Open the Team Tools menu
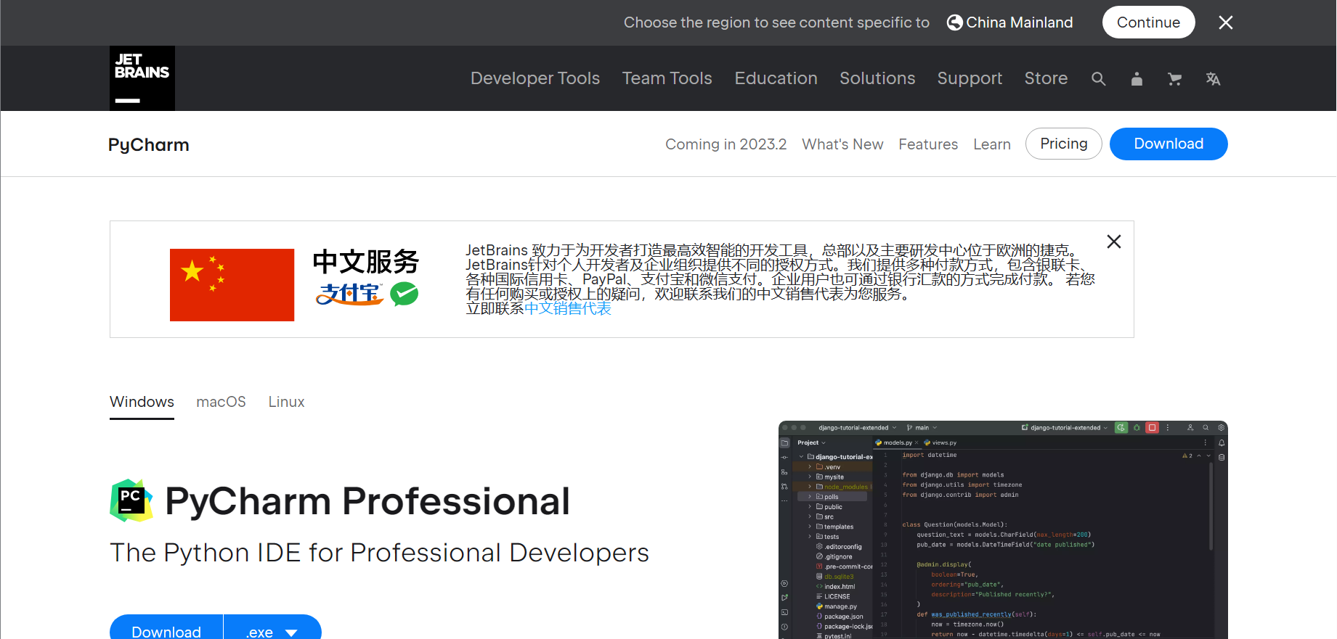Image resolution: width=1337 pixels, height=639 pixels. coord(667,78)
